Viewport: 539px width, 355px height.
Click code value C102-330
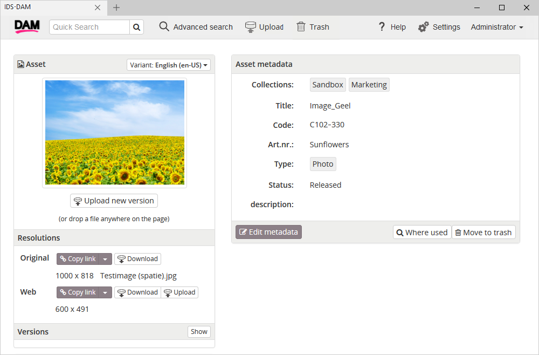coord(327,125)
